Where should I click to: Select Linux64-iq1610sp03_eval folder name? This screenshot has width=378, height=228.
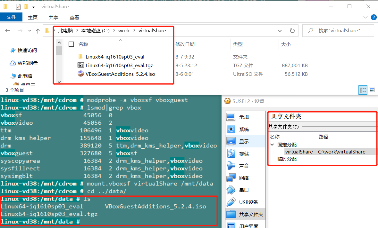115,57
